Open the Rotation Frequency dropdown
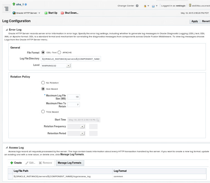The height and width of the screenshot is (183, 210). [x=76, y=126]
